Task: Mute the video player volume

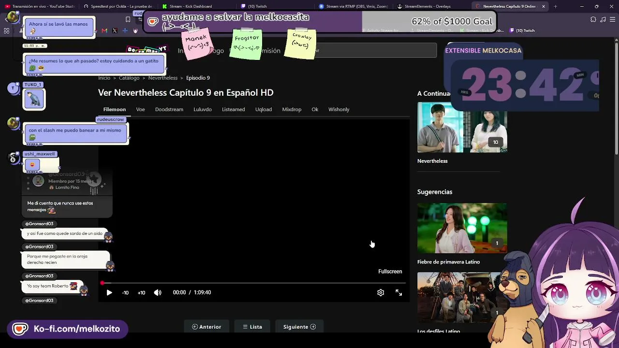Action: (158, 292)
